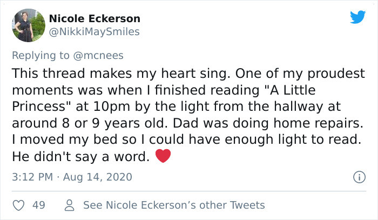Image resolution: width=378 pixels, height=220 pixels.
Task: Click the red heart emoji in the tweet
Action: [x=163, y=157]
